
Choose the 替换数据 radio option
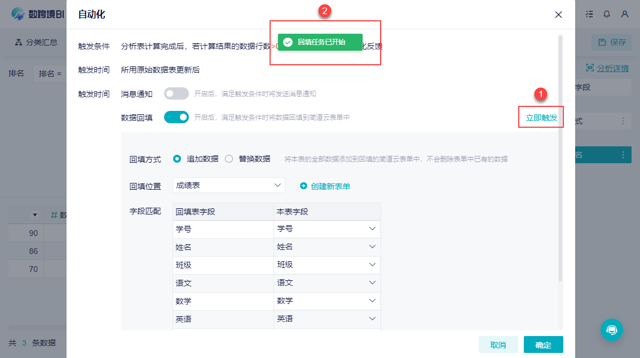(229, 159)
